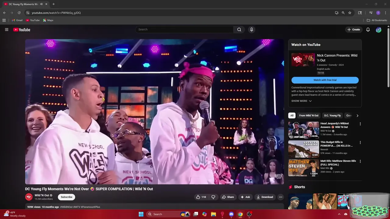390x219 pixels.
Task: Open the media controls icon in Chrome toolbar
Action: 371,13
